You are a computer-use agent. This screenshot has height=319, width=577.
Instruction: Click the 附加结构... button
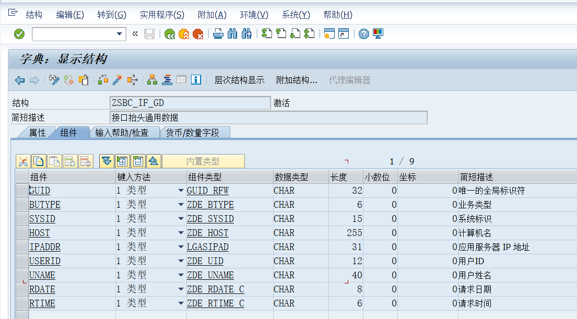(x=297, y=80)
